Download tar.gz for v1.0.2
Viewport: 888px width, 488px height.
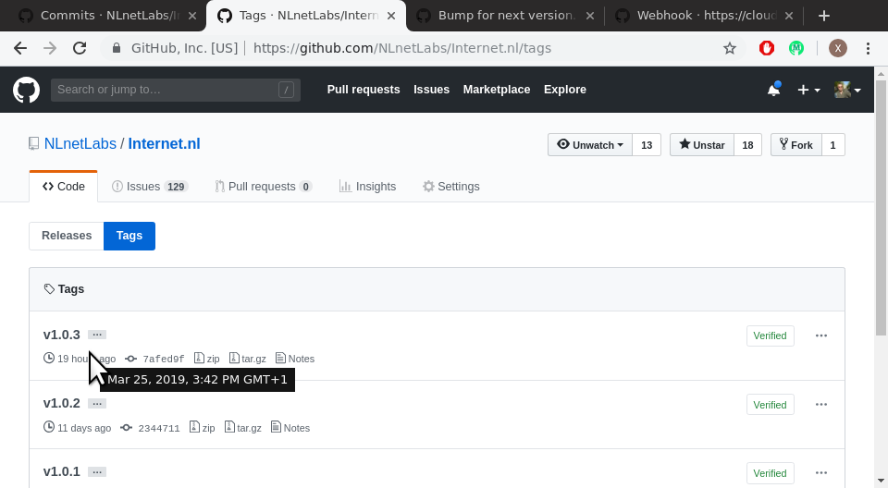click(243, 428)
